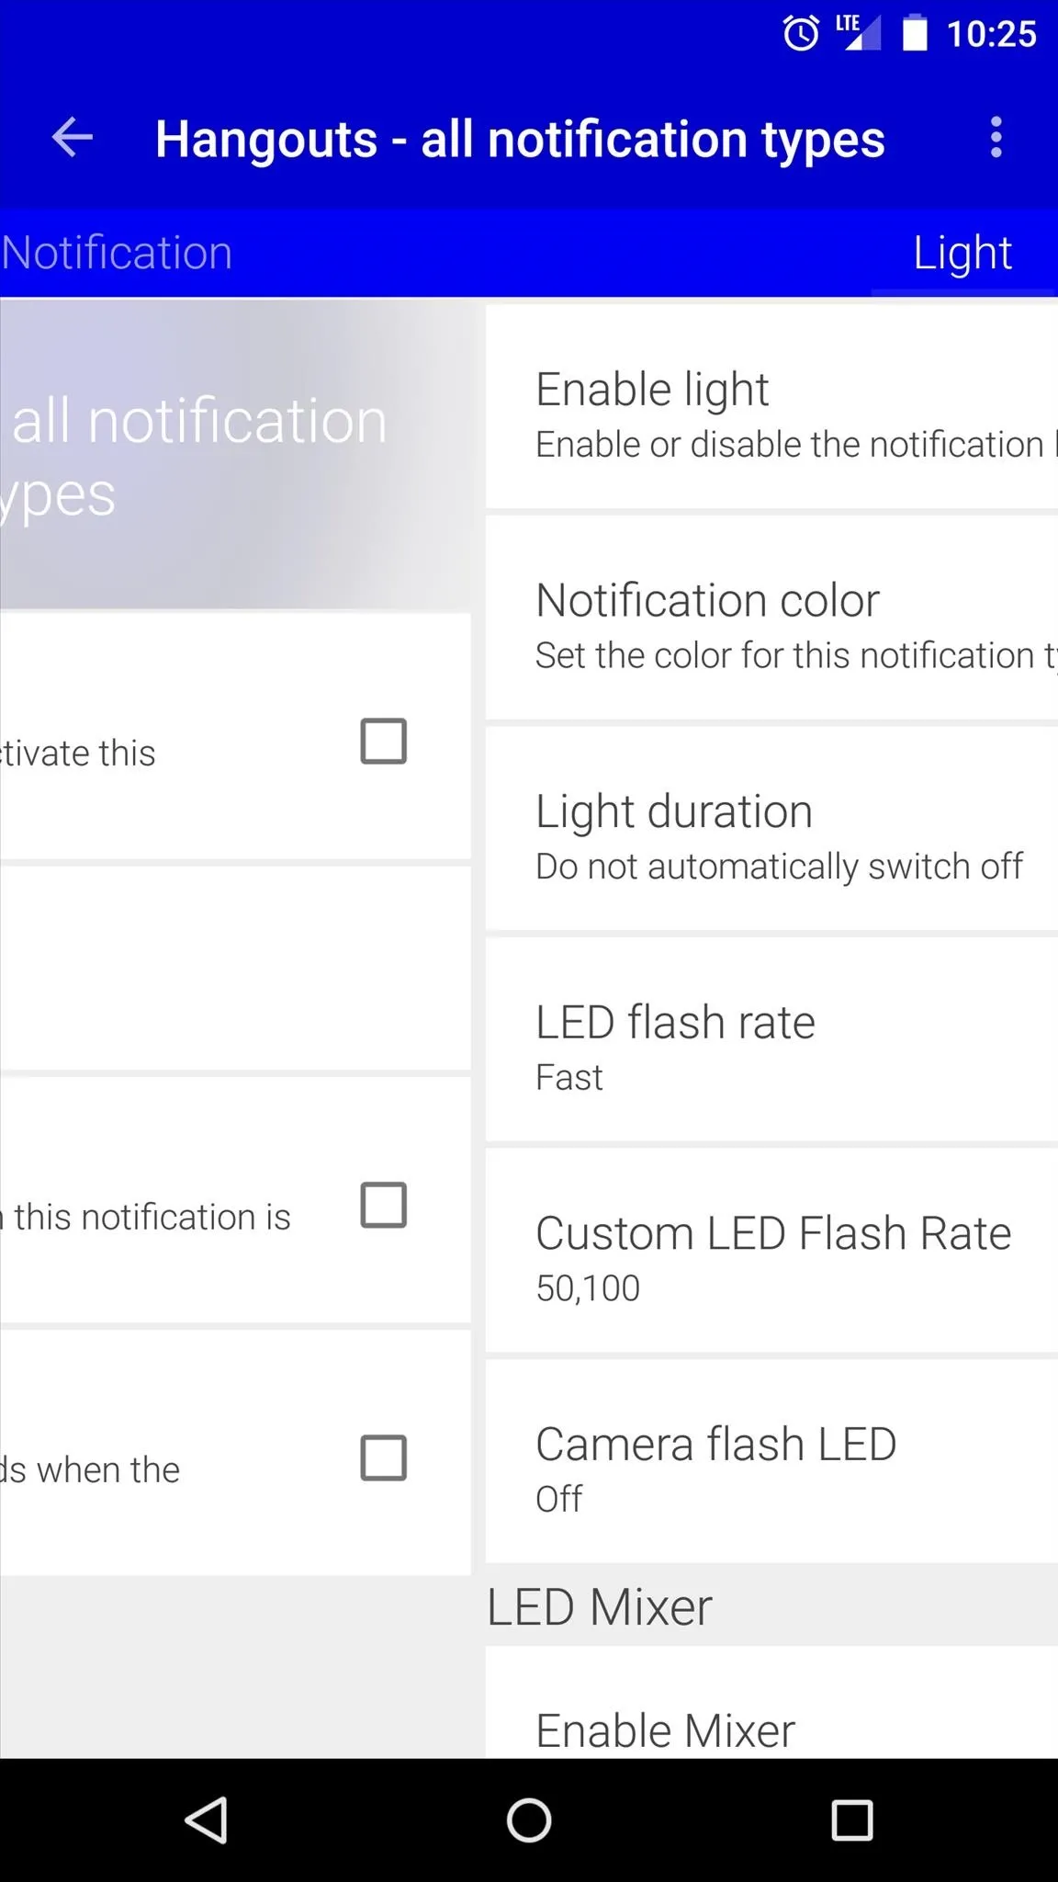
Task: Check the box beside 'tivate this'
Action: [x=384, y=742]
